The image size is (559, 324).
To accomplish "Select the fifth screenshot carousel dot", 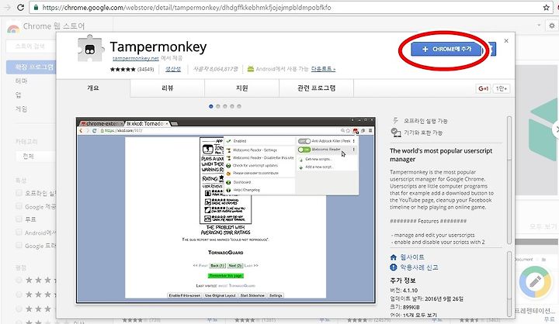I will tap(239, 106).
